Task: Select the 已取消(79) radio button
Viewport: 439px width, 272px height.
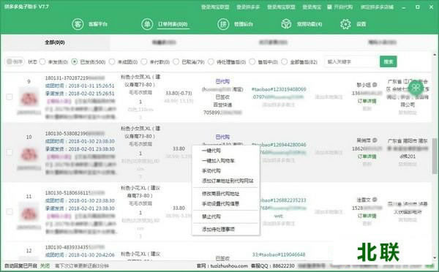Action: coord(176,62)
